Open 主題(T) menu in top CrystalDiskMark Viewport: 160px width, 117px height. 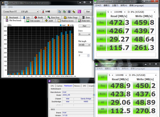[x=115, y=6]
